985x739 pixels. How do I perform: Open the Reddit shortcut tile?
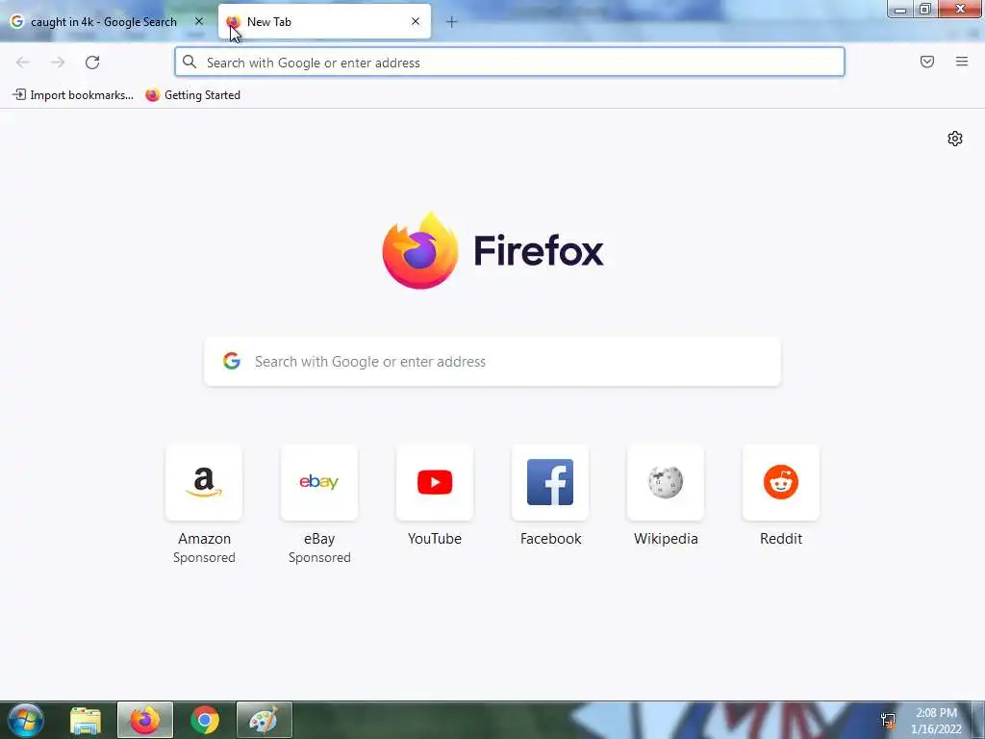(x=781, y=483)
